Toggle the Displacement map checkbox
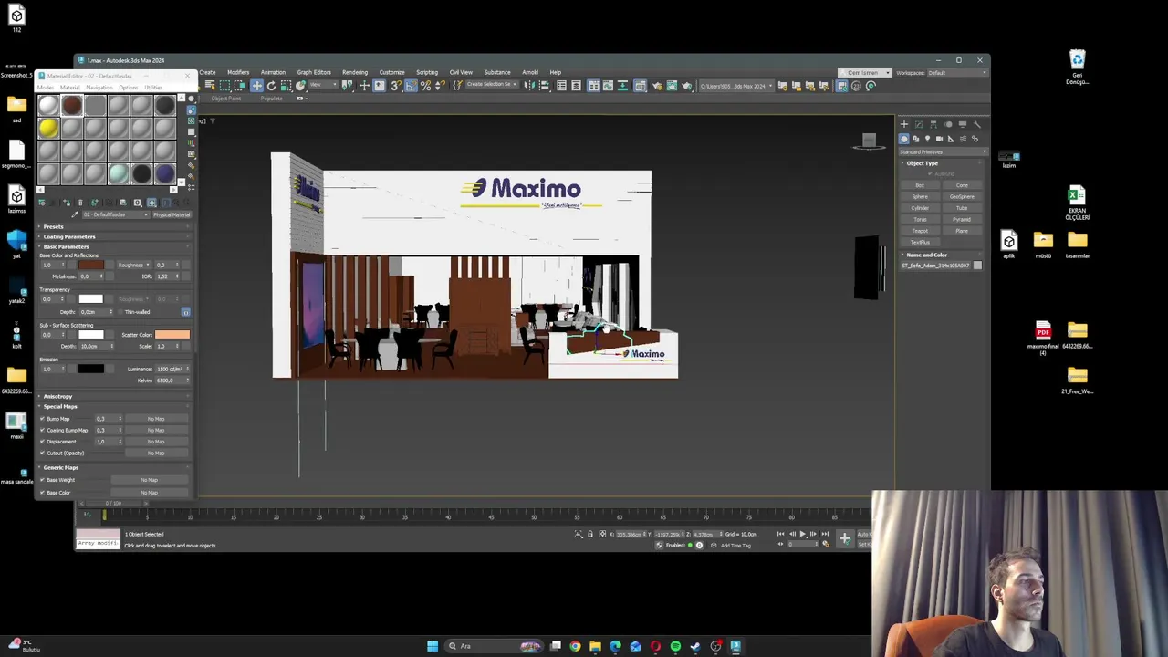 pos(42,442)
